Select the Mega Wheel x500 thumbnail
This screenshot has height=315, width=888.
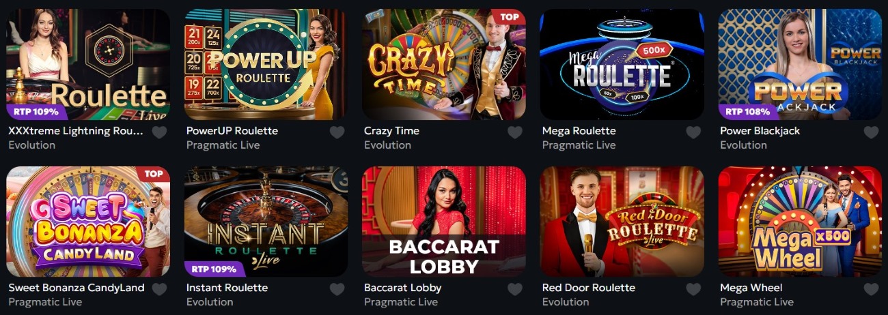(800, 222)
